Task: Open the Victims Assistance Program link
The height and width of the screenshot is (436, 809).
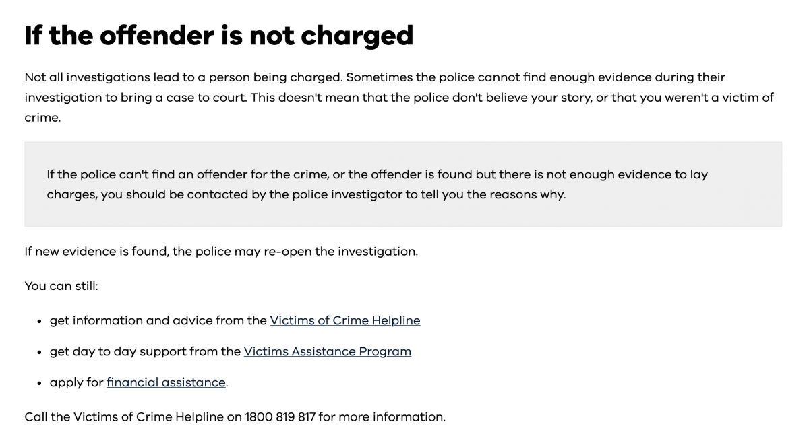Action: click(x=327, y=351)
